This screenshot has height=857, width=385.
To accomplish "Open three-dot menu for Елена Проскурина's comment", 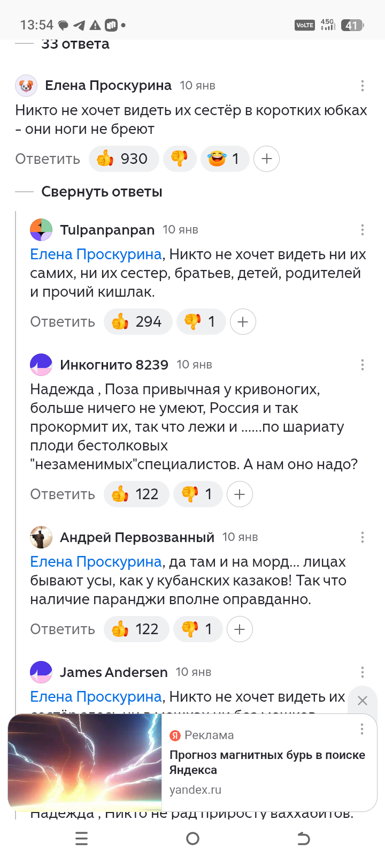I will point(363,86).
